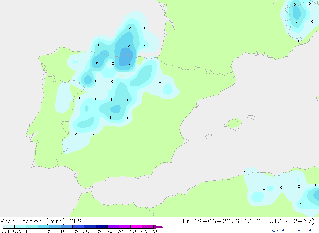Click the '40' legend scale label
The height and width of the screenshot is (233, 319).
tap(133, 231)
